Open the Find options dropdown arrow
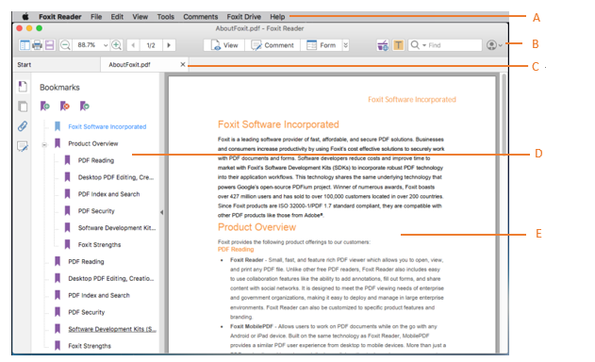The image size is (595, 362). (x=424, y=45)
